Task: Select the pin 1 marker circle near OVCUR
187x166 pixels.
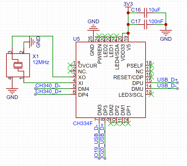Action: [x=79, y=62]
